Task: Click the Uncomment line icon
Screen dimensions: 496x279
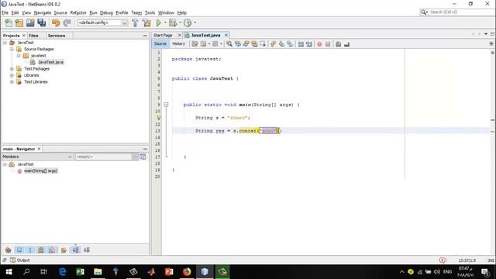Action: tap(346, 44)
